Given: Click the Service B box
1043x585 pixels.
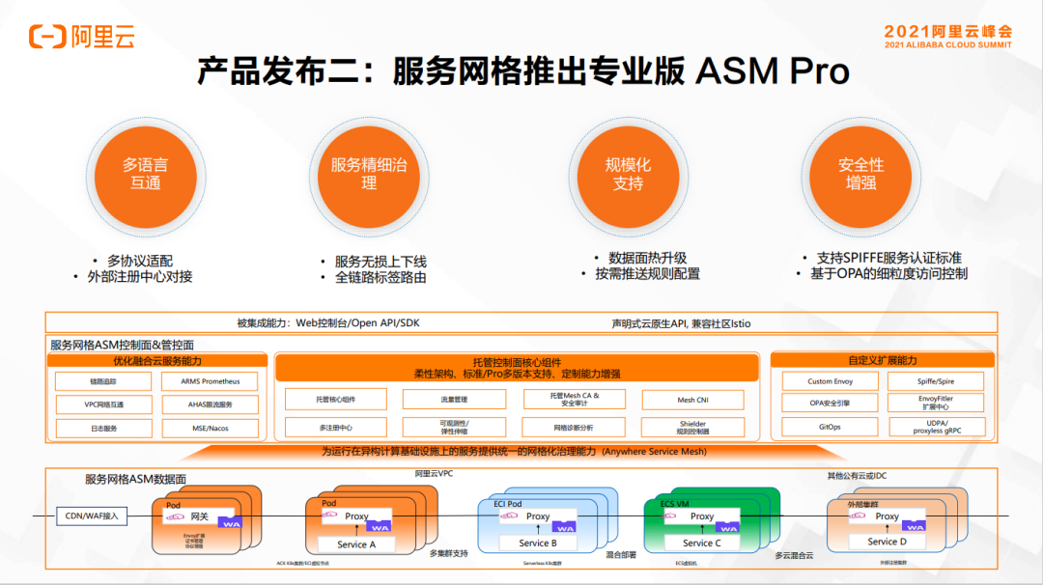Looking at the screenshot, I should point(538,543).
